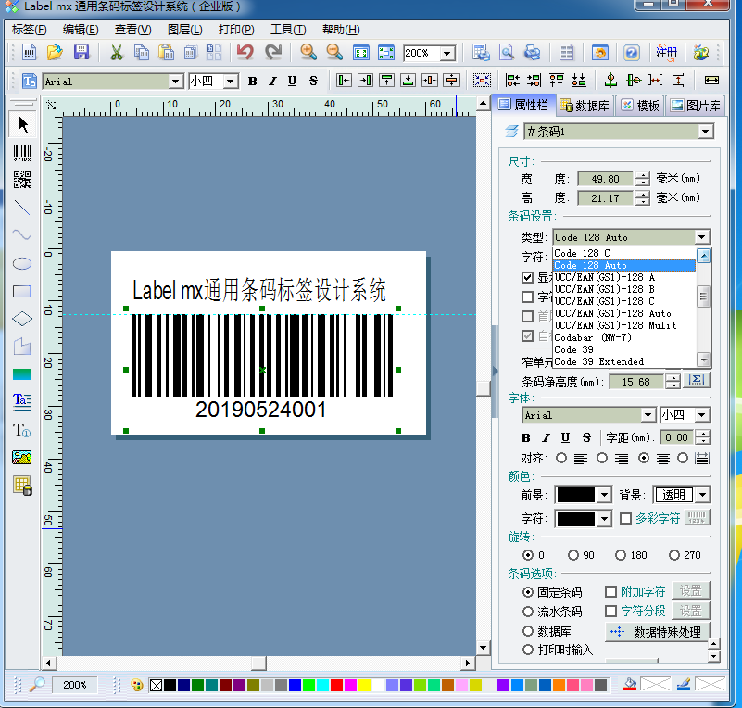Switch to the 模板 tab
Image resolution: width=742 pixels, height=708 pixels.
tap(640, 105)
